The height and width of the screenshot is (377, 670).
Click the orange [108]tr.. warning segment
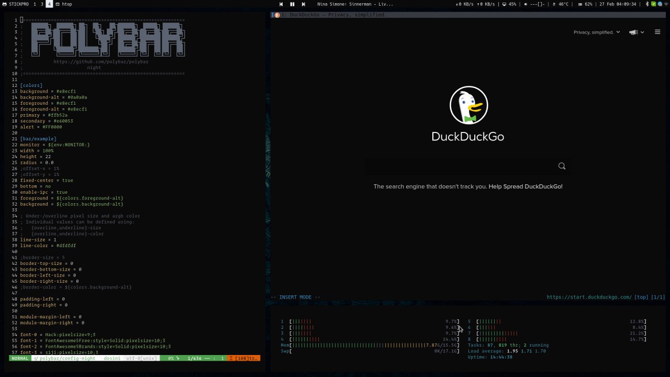tap(243, 358)
